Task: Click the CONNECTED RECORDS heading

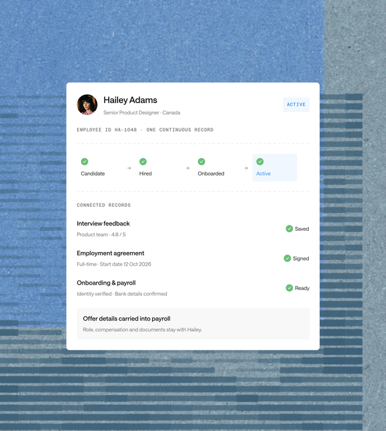Action: click(x=104, y=205)
